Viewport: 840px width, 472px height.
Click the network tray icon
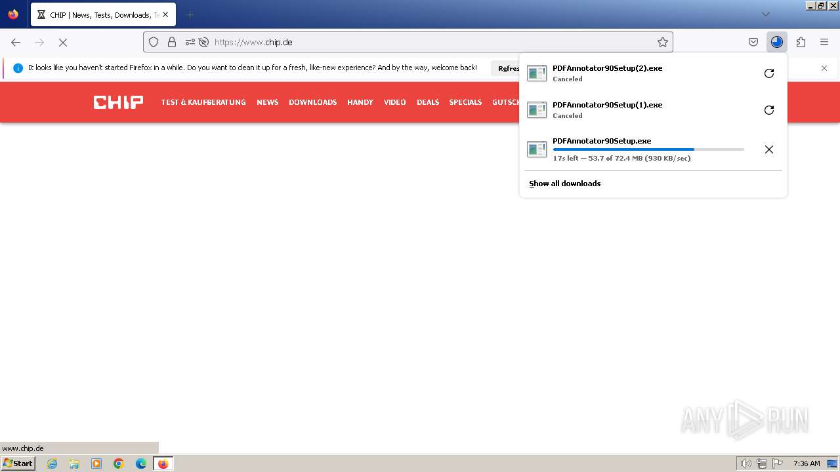click(762, 463)
